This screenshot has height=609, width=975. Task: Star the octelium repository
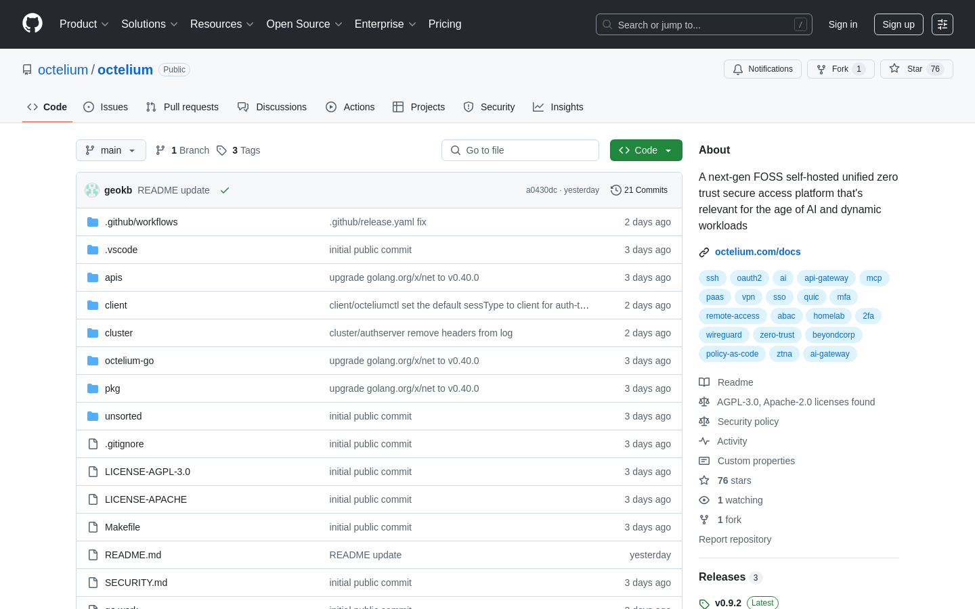917,69
